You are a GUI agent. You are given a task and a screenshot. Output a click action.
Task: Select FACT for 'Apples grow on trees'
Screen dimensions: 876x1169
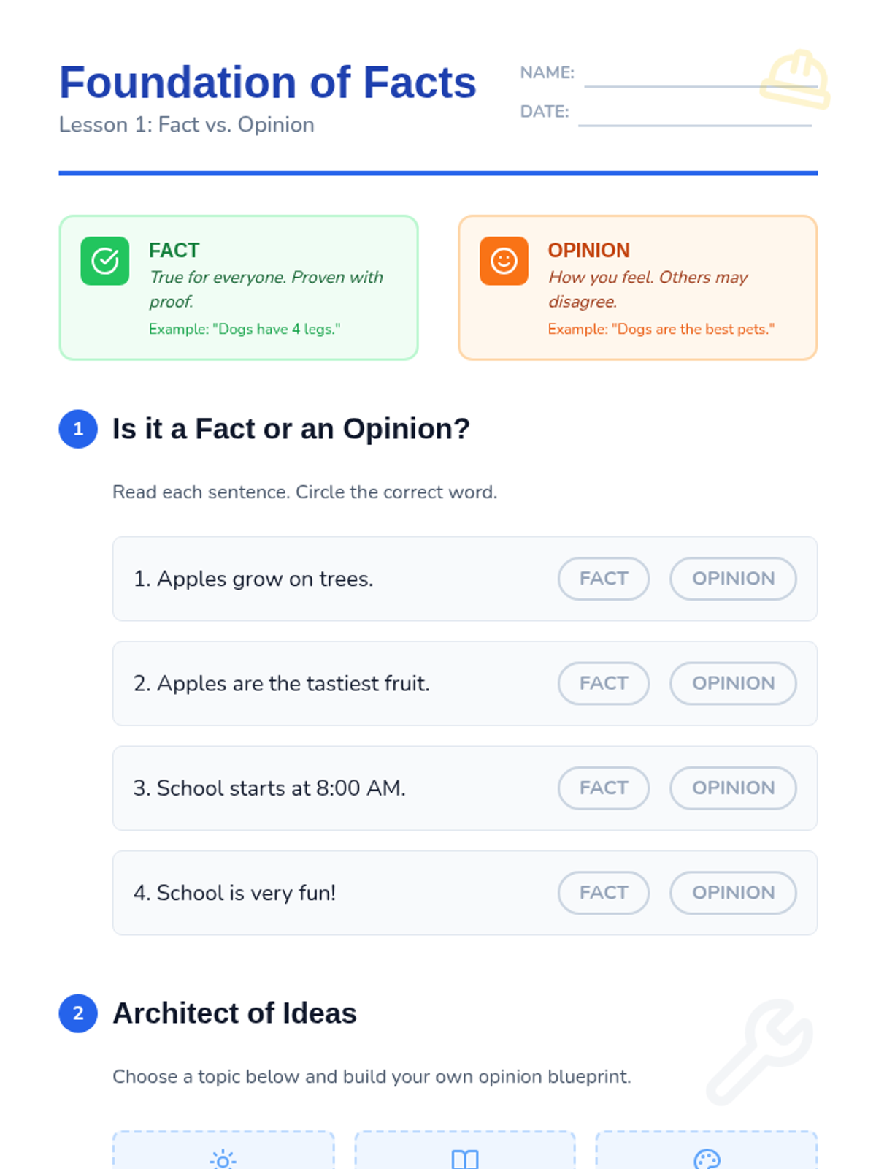(604, 579)
